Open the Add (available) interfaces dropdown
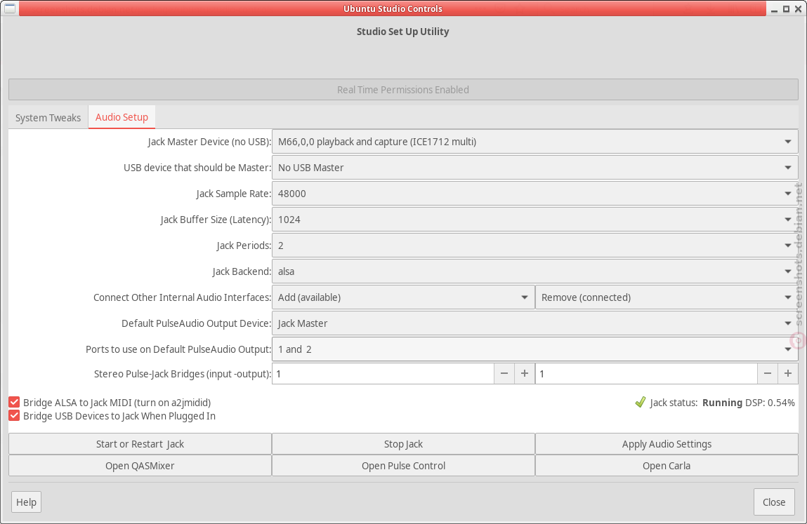Viewport: 807px width, 524px height. [403, 297]
